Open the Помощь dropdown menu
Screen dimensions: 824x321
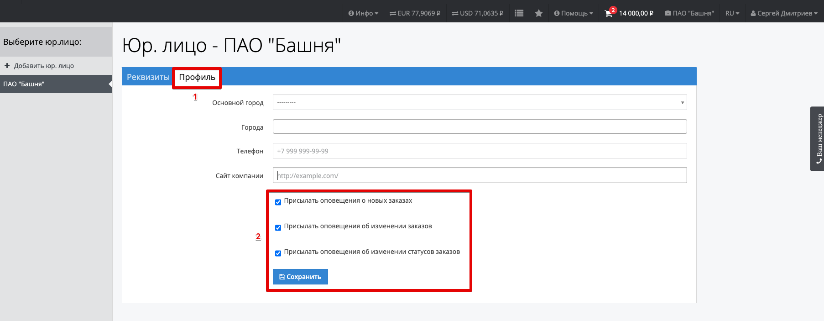tap(574, 13)
